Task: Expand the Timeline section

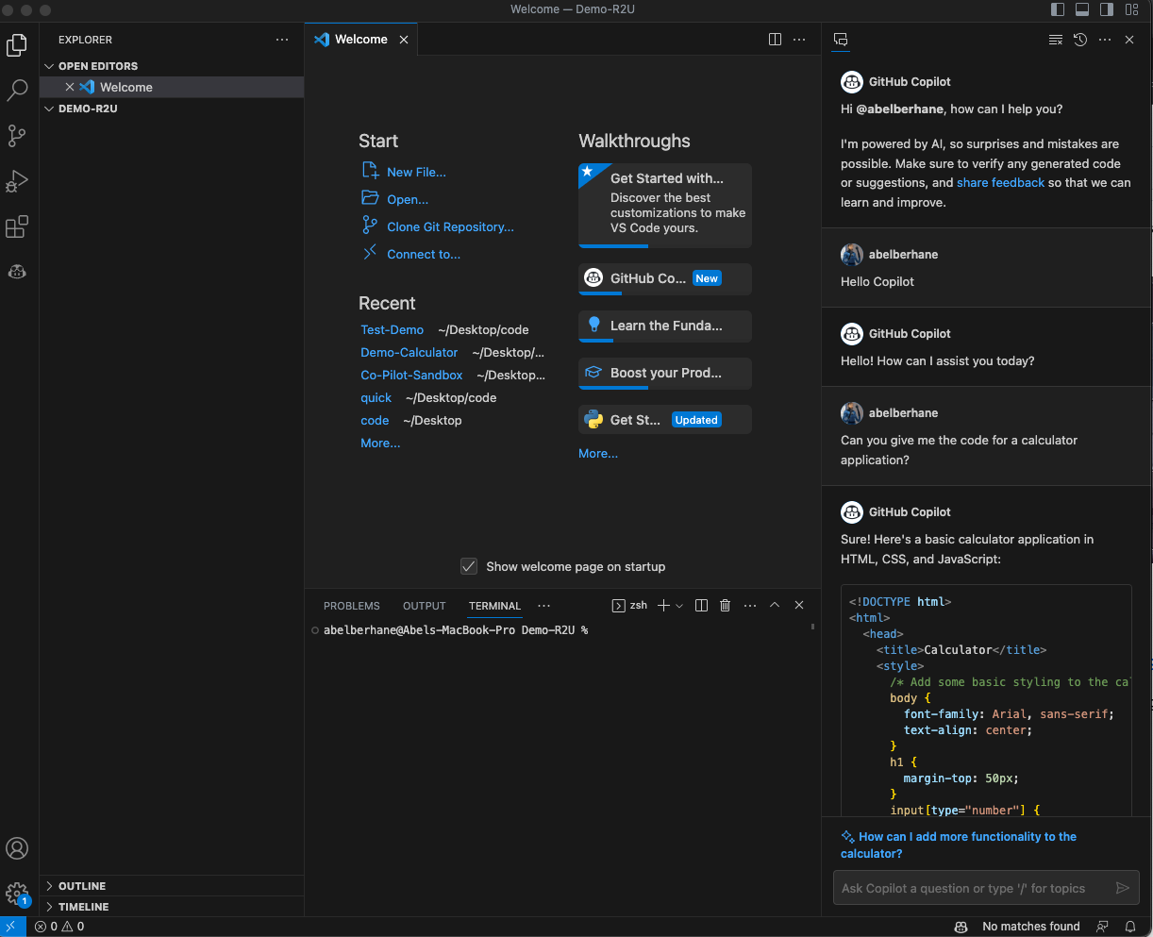Action: coord(172,907)
